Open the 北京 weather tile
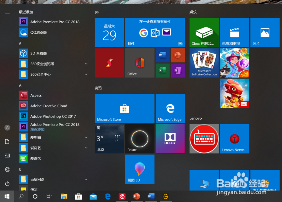Screen dimensions: 282x202 (x=109, y=139)
